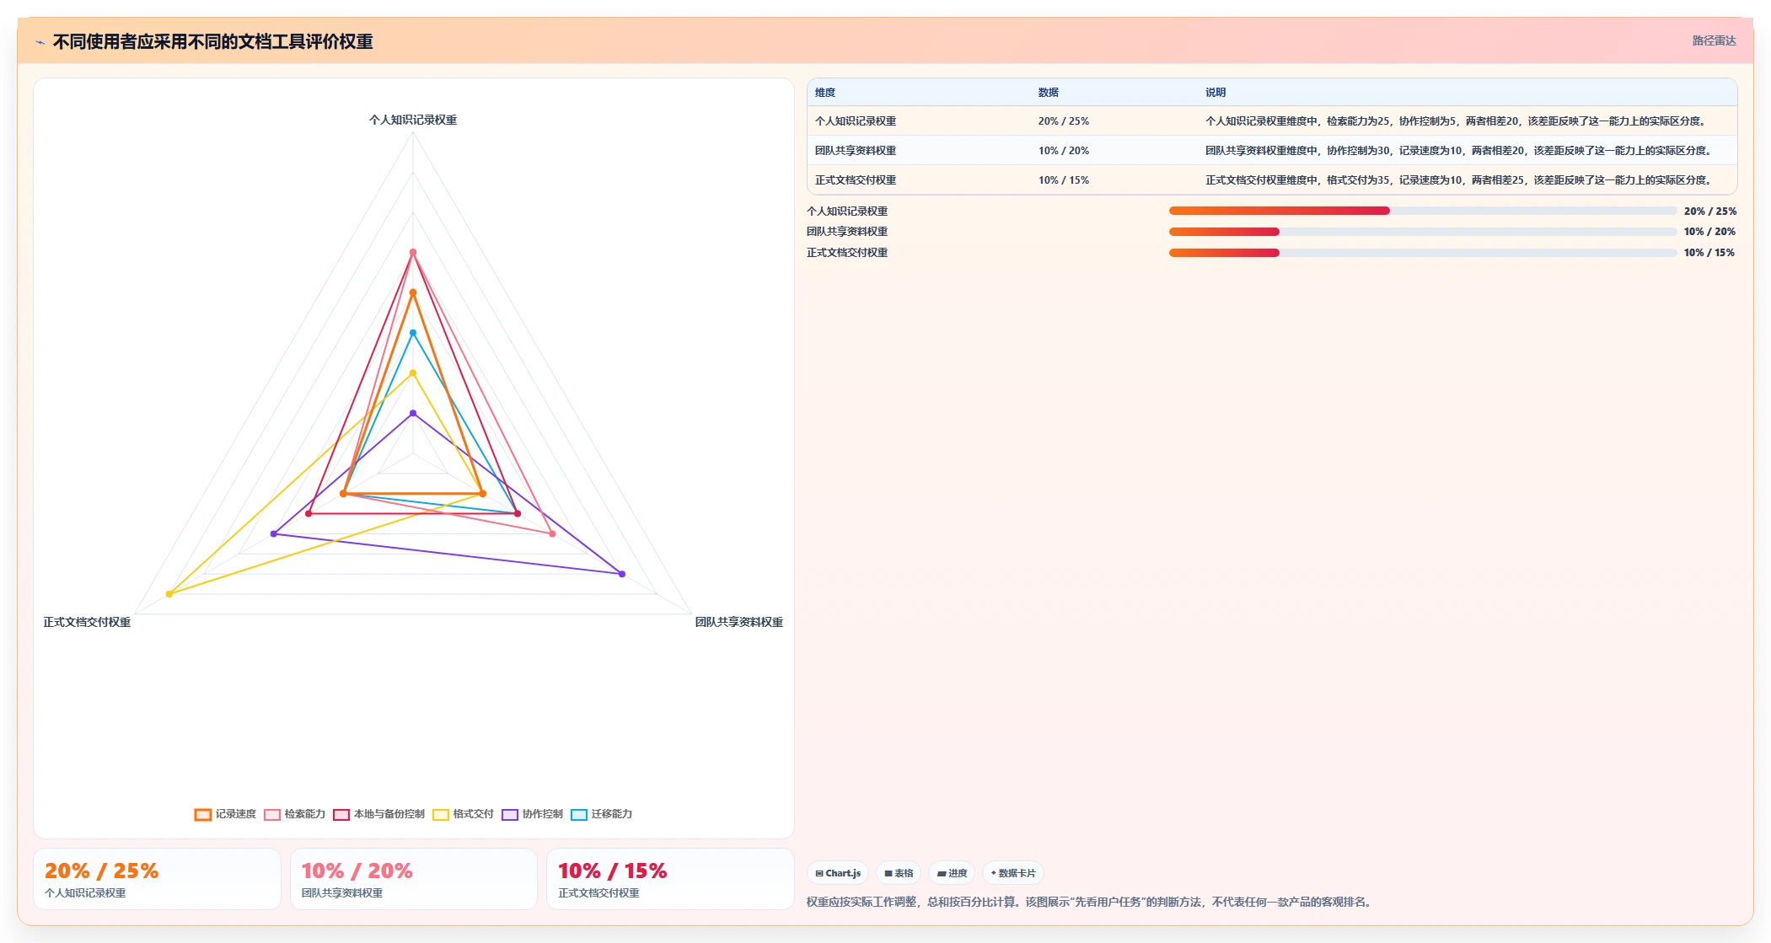Click the Chart.js tag chip

click(x=838, y=873)
